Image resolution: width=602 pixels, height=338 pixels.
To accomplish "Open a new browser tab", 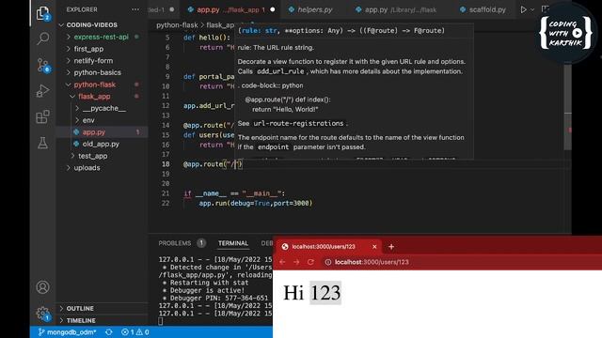I will point(391,247).
